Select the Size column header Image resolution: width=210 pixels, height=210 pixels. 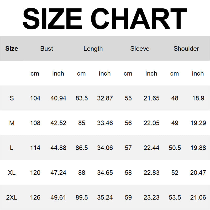(x=12, y=49)
